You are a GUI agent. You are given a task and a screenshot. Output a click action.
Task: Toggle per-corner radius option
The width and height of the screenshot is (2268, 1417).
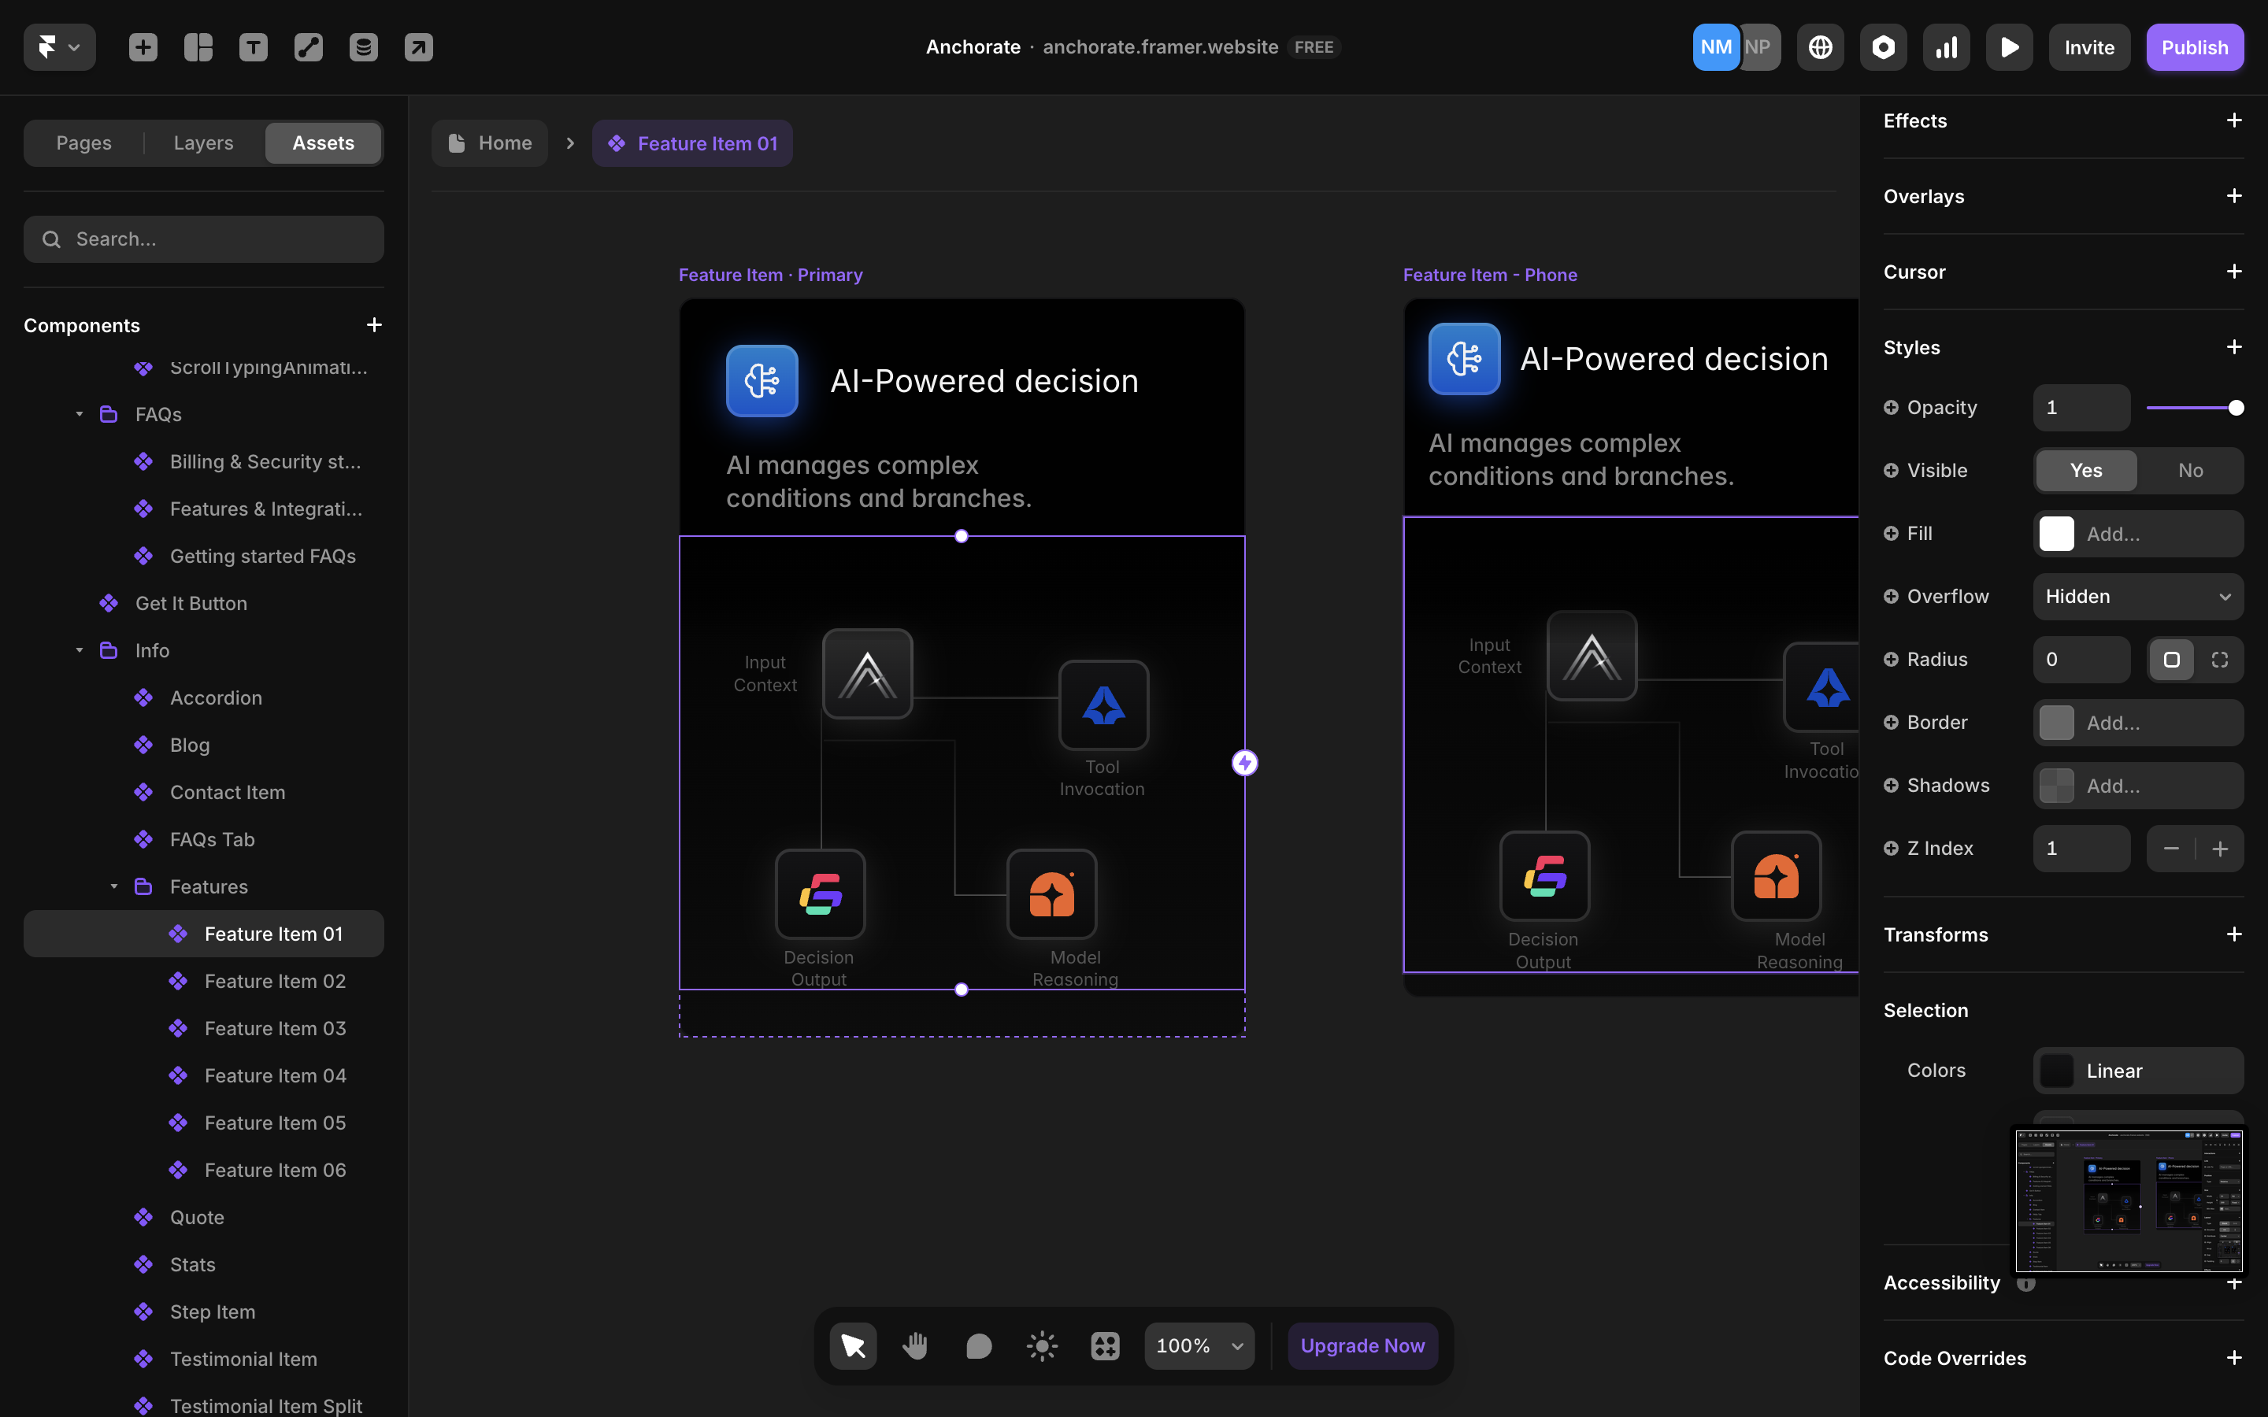click(x=2219, y=660)
